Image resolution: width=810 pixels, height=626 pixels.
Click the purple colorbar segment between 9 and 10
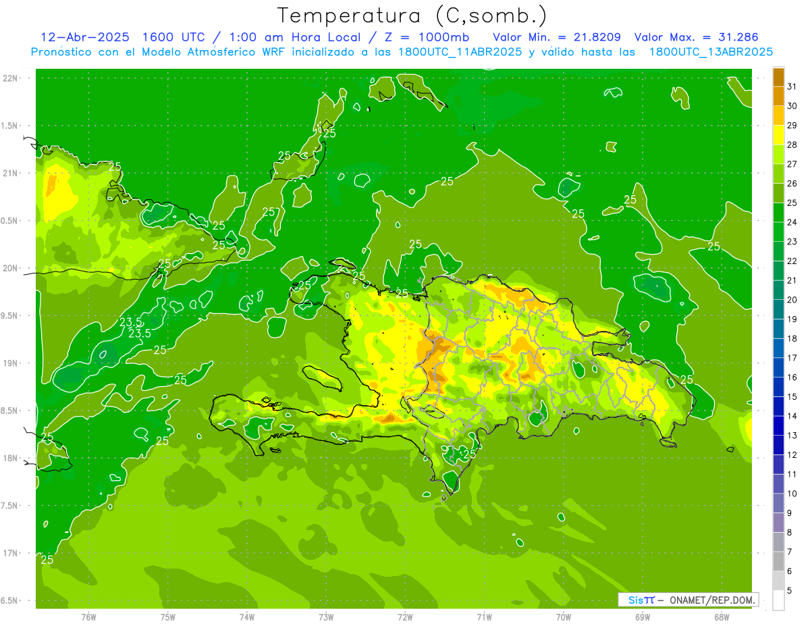point(779,504)
